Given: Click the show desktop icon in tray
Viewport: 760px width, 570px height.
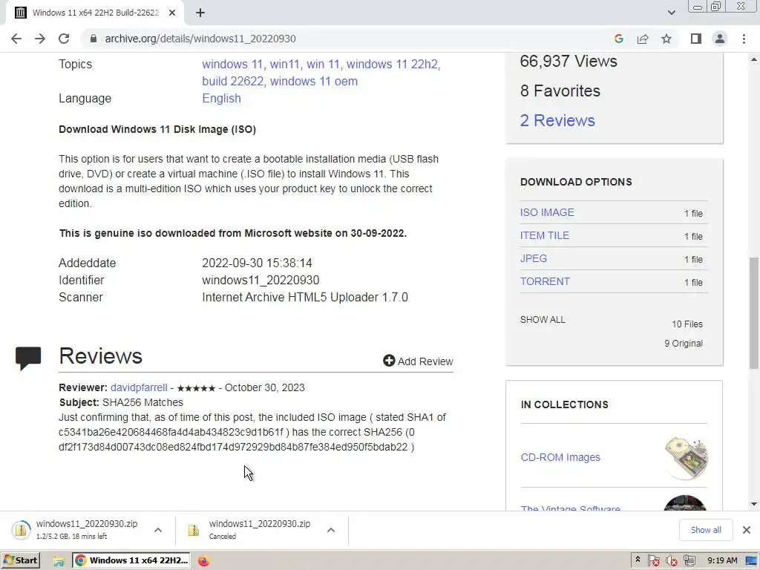Looking at the screenshot, I should tap(751, 561).
